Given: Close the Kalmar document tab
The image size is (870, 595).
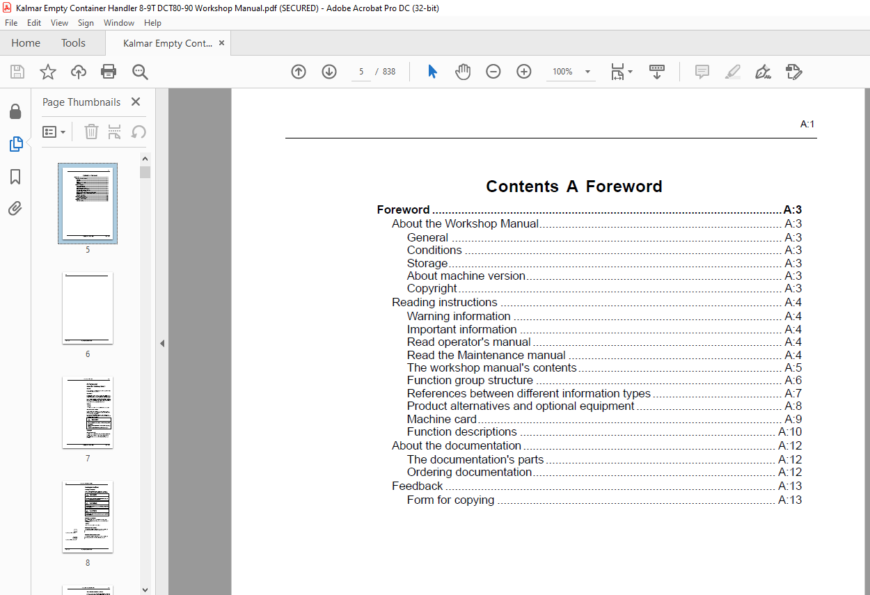Looking at the screenshot, I should pos(222,43).
